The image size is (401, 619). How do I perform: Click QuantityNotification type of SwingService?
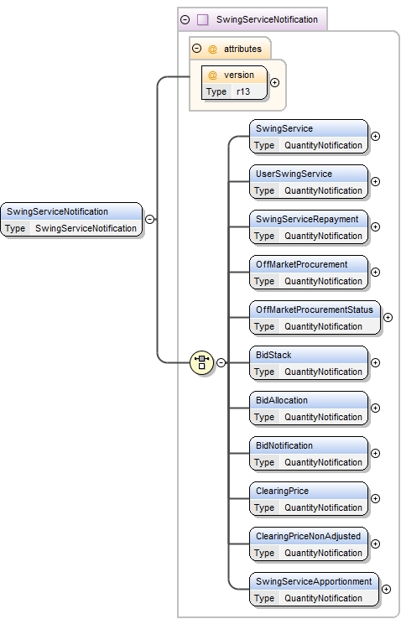click(323, 145)
